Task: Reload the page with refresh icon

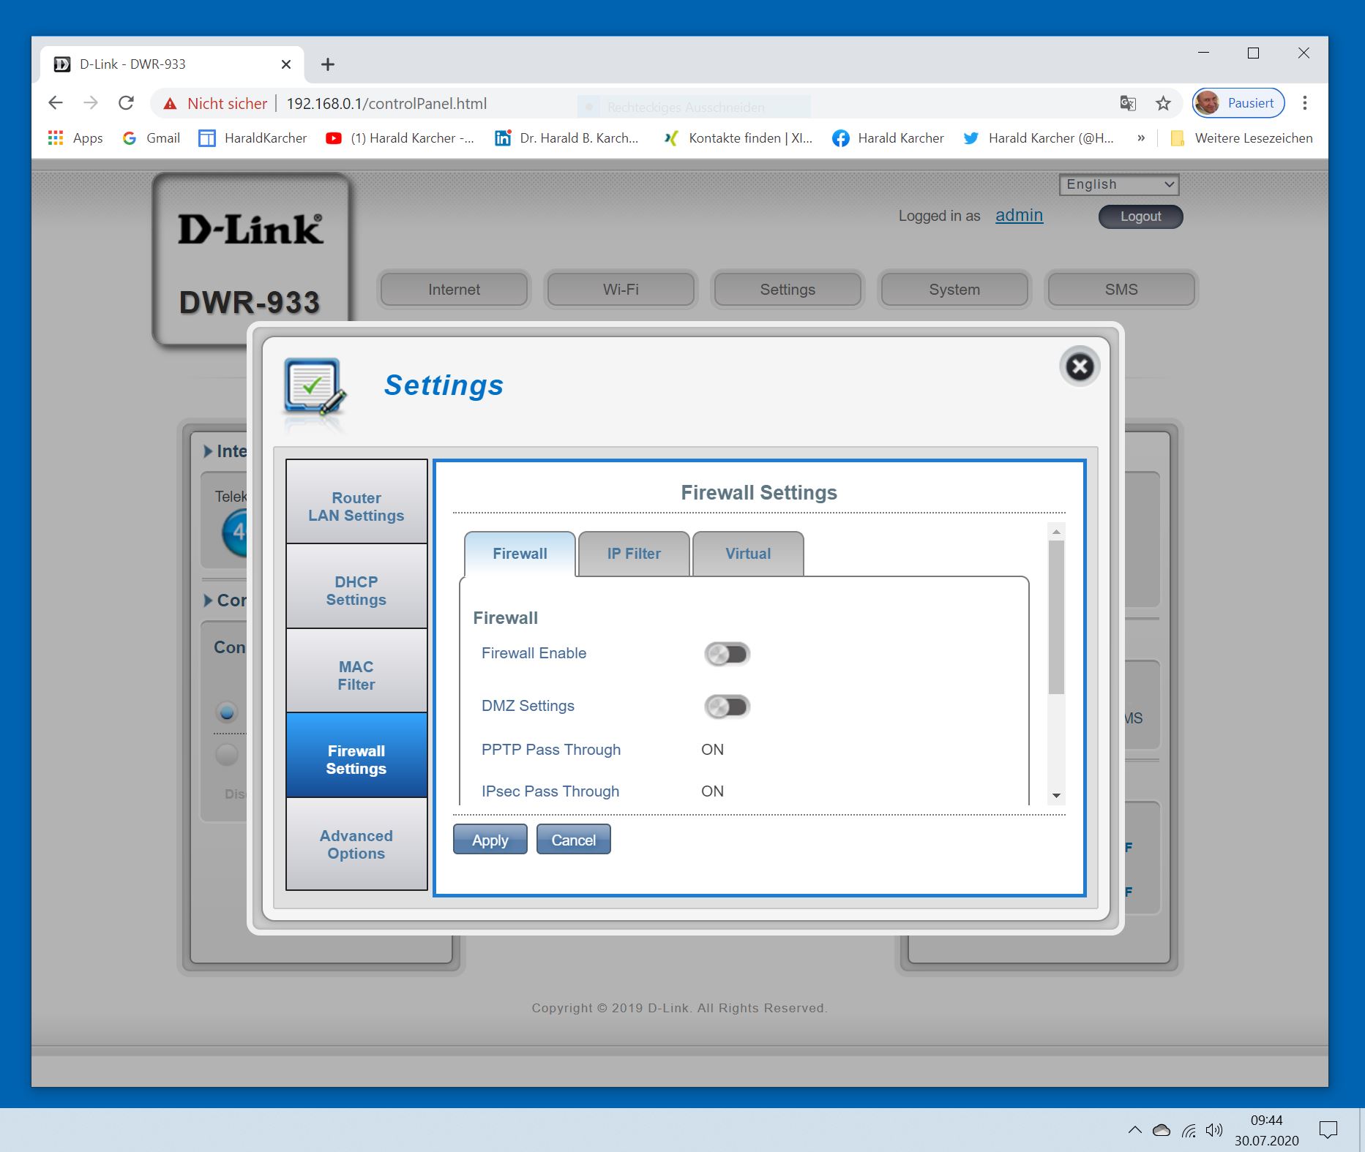Action: 126,103
